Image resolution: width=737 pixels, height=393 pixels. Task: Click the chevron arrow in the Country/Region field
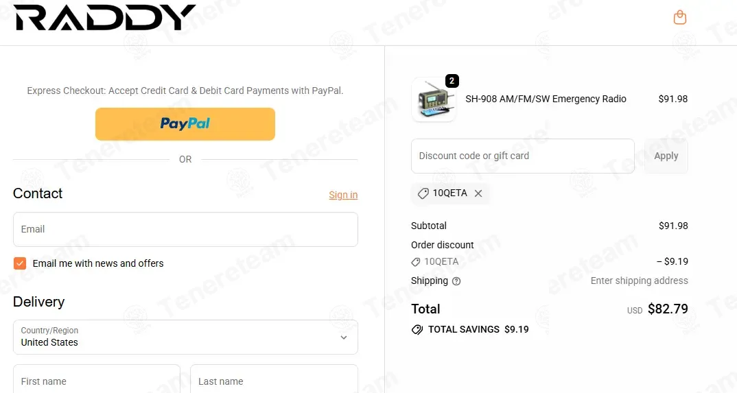(344, 337)
